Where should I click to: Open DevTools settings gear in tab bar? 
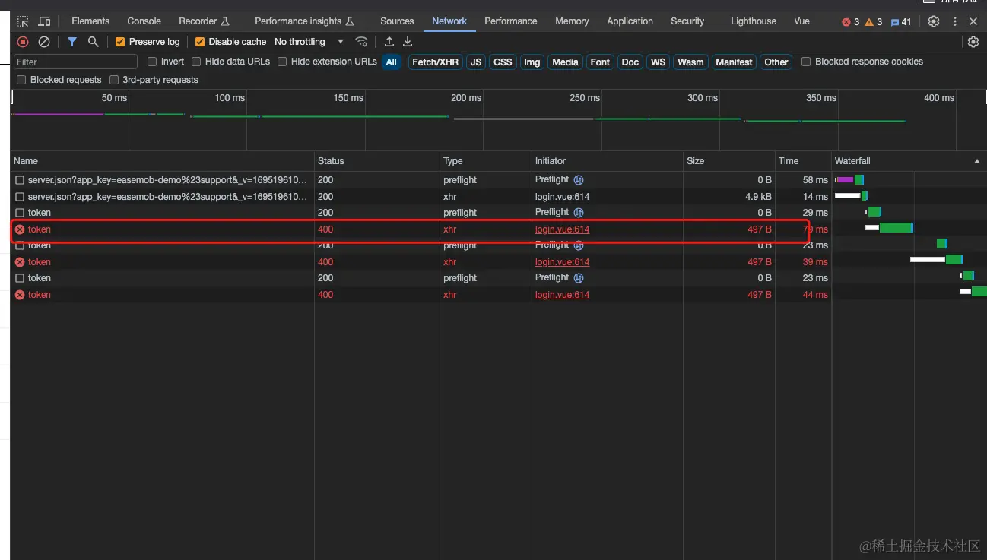click(934, 21)
